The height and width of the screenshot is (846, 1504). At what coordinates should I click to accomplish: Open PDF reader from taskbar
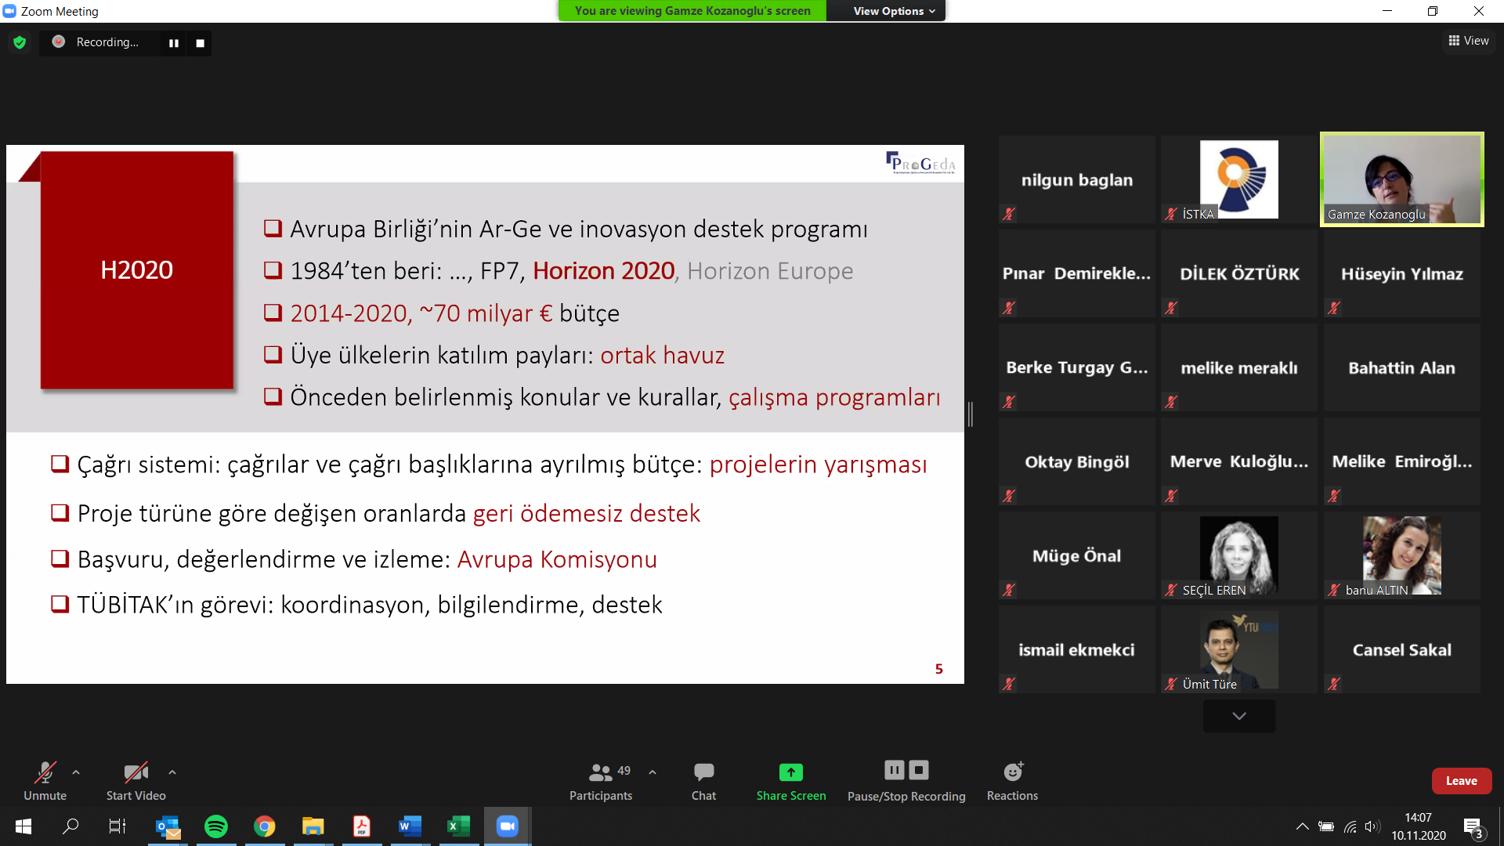pos(362,826)
